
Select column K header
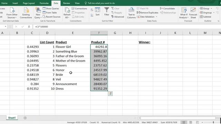(175, 33)
